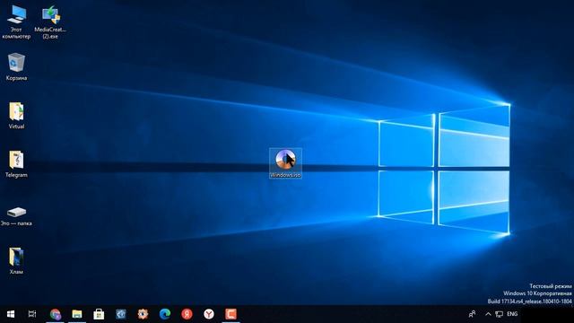Open Microsoft Store from taskbar
Image resolution: width=574 pixels, height=323 pixels.
(99, 314)
